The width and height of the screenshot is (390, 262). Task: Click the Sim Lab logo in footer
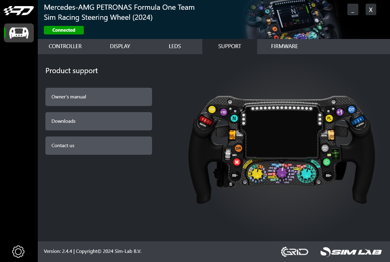click(351, 252)
